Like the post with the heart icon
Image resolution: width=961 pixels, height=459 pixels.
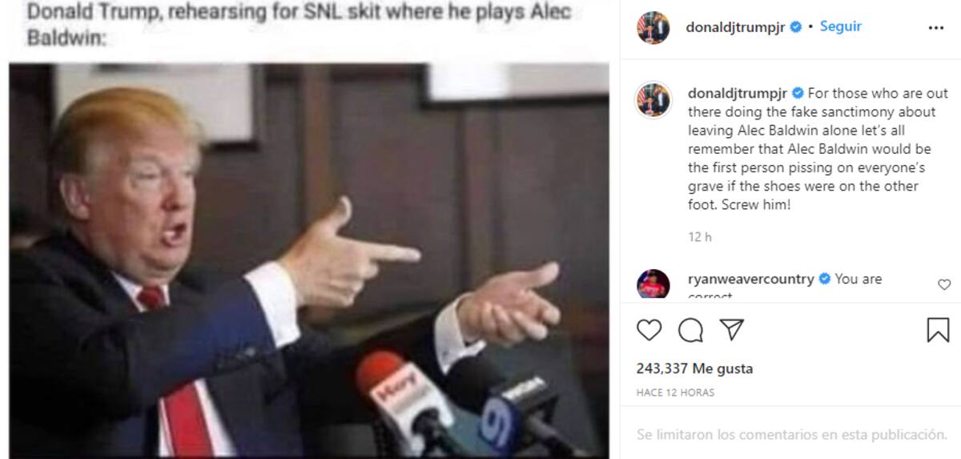pyautogui.click(x=649, y=330)
